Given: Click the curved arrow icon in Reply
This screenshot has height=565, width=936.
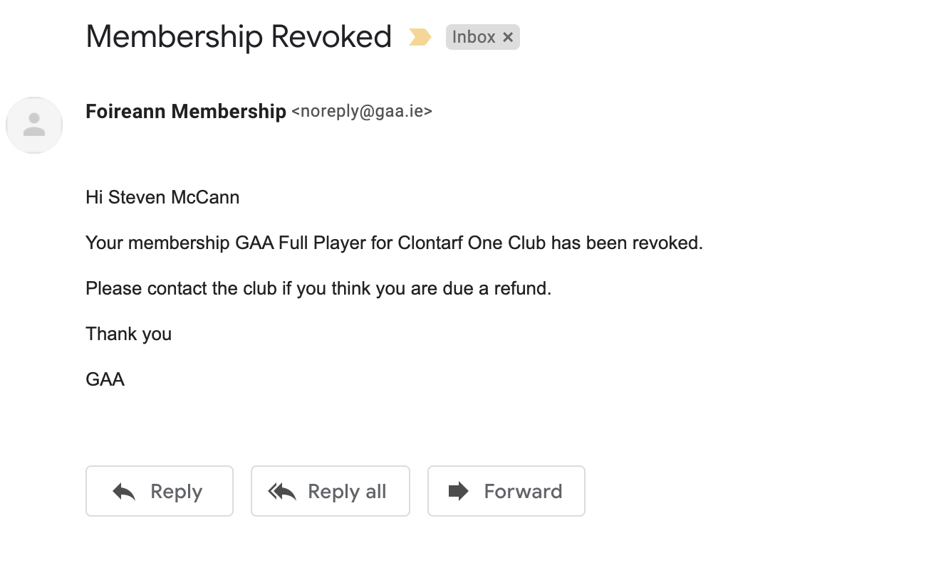Looking at the screenshot, I should pos(125,491).
